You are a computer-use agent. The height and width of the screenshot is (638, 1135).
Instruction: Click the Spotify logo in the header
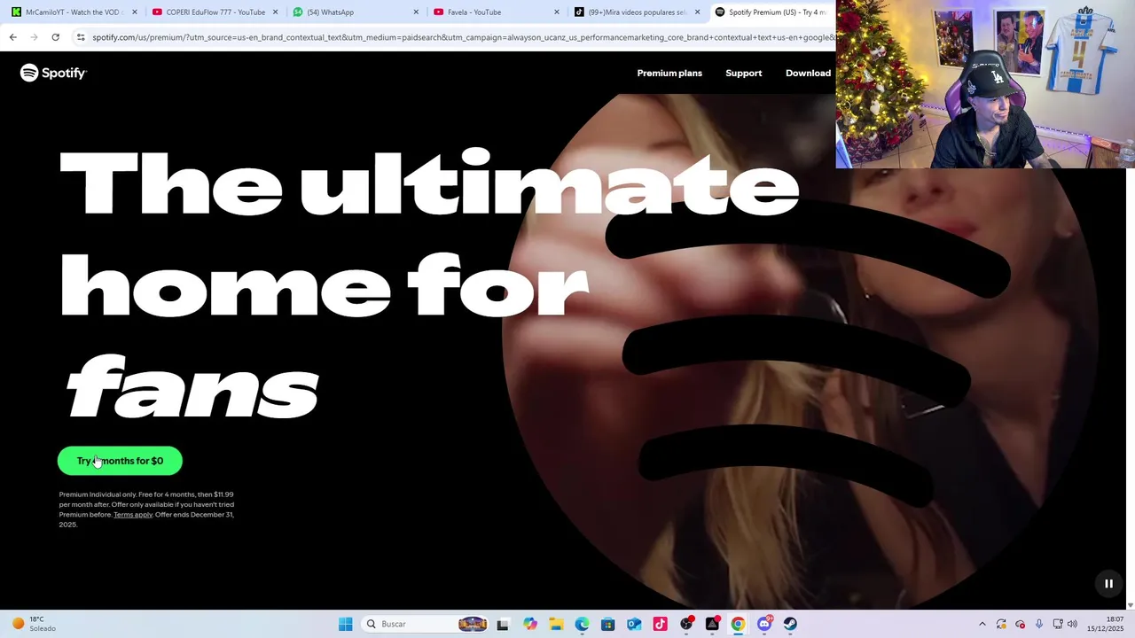coord(53,73)
